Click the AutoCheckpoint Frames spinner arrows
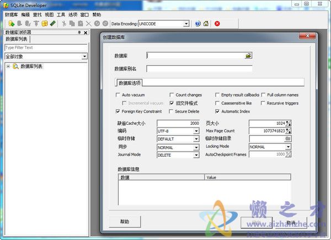This screenshot has height=240, width=331. click(x=289, y=154)
